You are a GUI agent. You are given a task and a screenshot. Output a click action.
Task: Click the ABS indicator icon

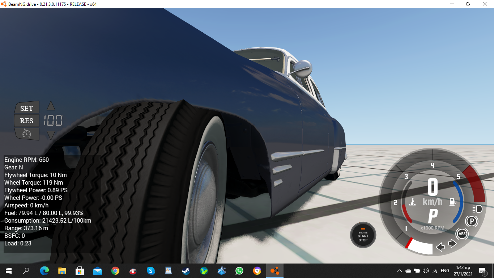point(462,234)
